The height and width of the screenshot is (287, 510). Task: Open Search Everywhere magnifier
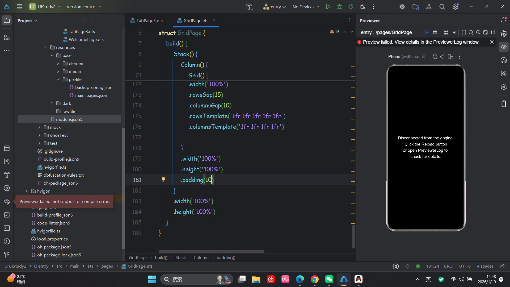pyautogui.click(x=442, y=7)
